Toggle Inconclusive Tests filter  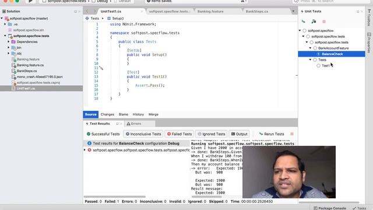(x=143, y=134)
